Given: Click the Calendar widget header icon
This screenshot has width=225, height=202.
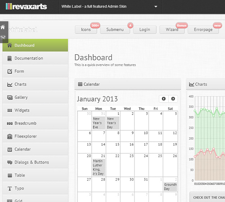Looking at the screenshot, I should tap(80, 84).
